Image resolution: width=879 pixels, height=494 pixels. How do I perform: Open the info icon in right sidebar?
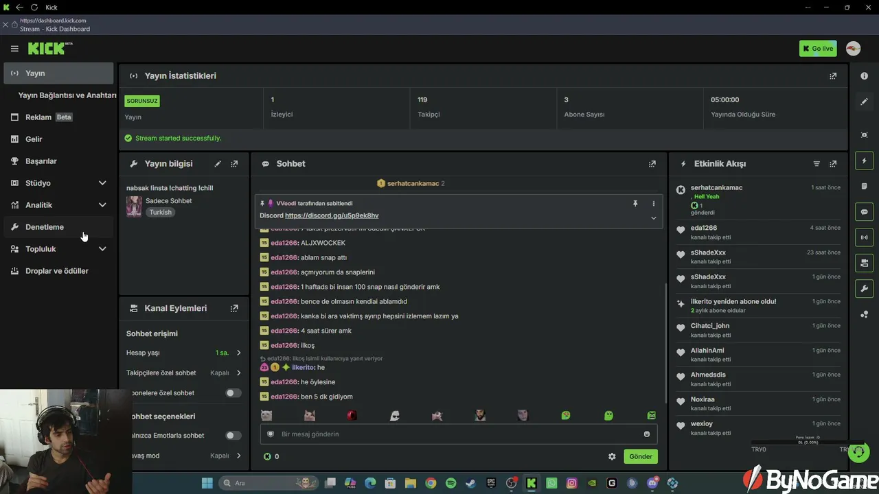(x=865, y=76)
